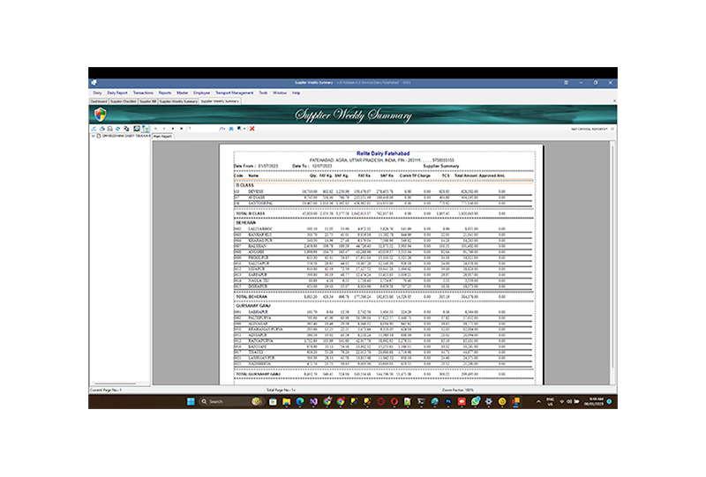Screen dimensions: 706x477
Task: Open the Transport Management menu
Action: [x=235, y=92]
